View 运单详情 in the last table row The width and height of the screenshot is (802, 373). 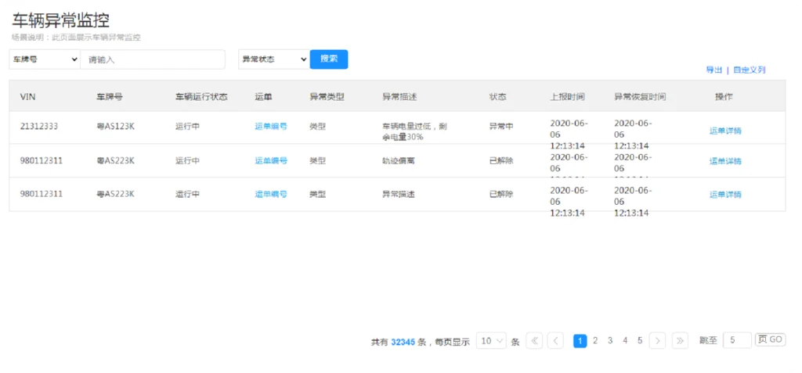(x=725, y=195)
